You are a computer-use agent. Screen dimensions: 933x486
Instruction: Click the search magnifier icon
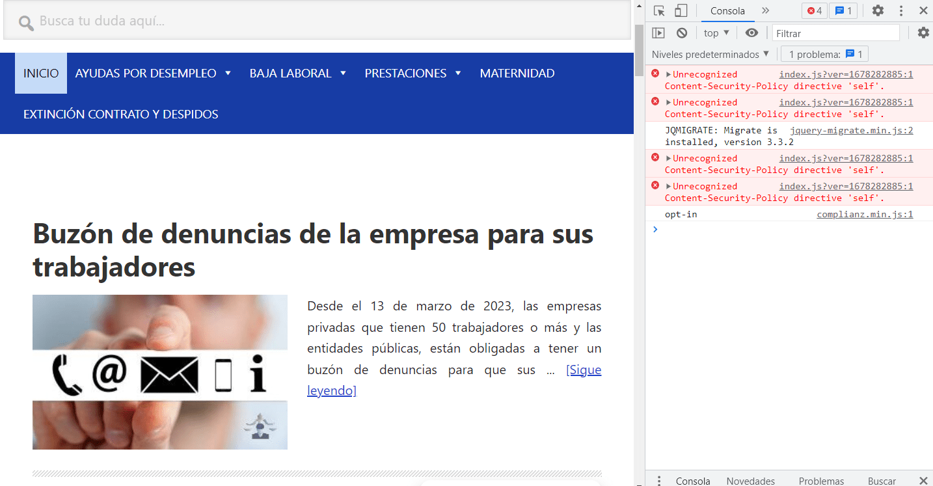pos(25,23)
